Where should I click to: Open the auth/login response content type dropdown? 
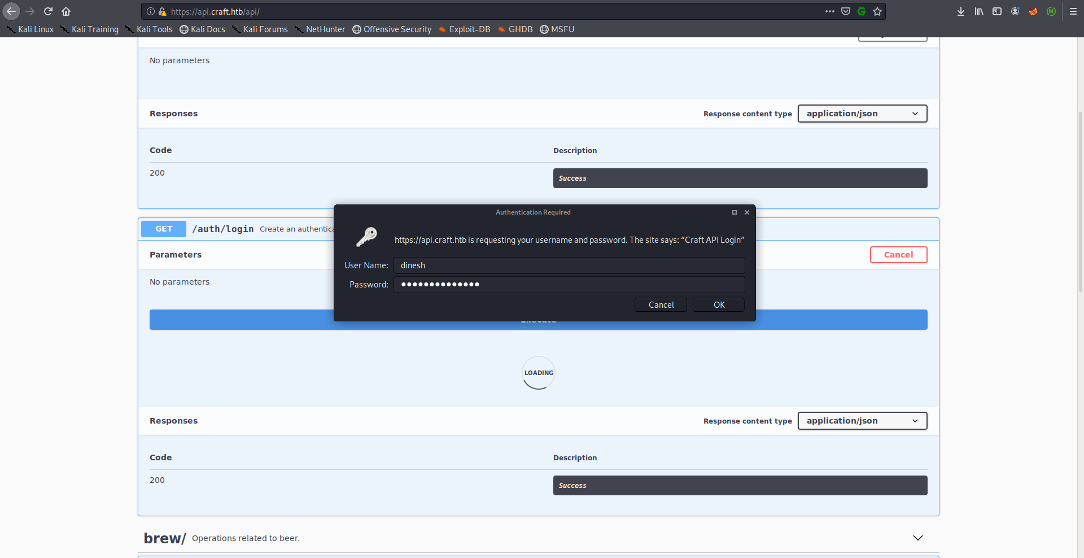pyautogui.click(x=862, y=421)
